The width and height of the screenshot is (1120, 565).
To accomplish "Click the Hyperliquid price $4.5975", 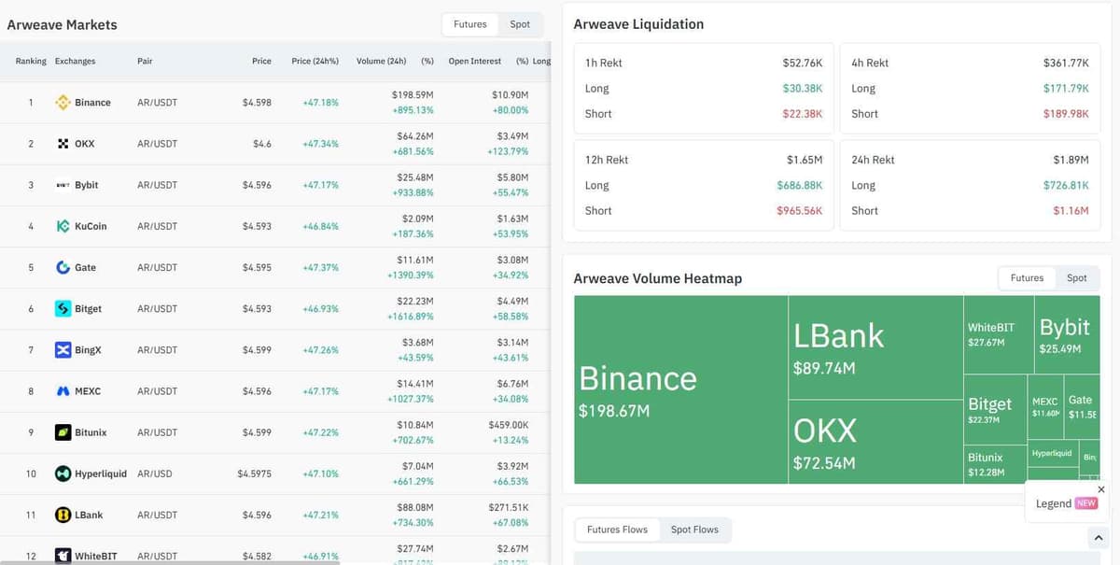I will point(254,473).
